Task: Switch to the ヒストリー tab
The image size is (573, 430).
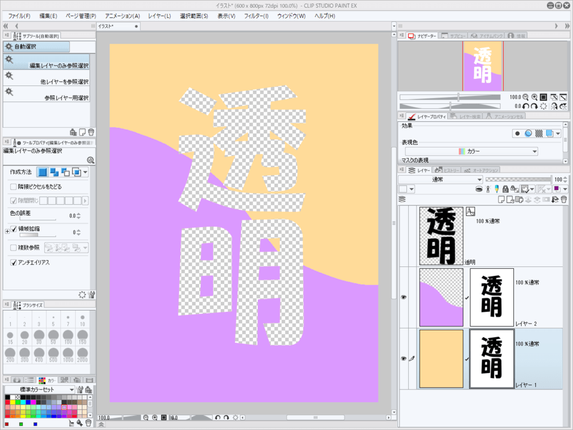Action: [447, 170]
